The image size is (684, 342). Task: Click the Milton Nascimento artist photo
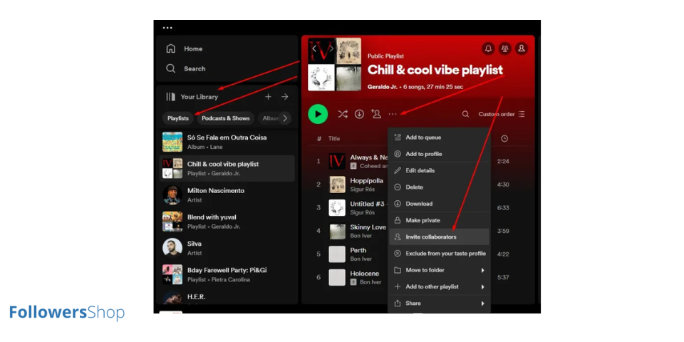(x=172, y=195)
